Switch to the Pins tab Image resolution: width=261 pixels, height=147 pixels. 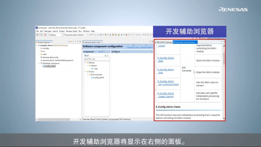[121, 119]
